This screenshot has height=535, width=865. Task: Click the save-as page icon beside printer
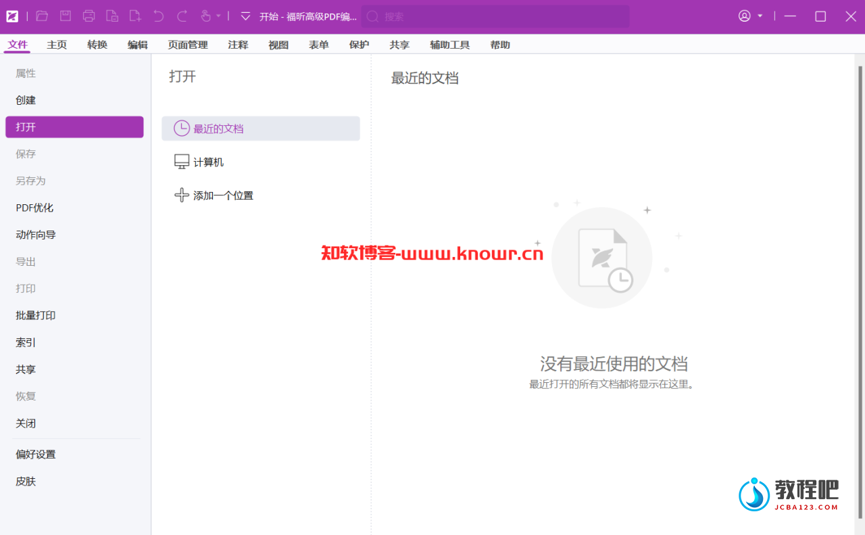(x=112, y=16)
